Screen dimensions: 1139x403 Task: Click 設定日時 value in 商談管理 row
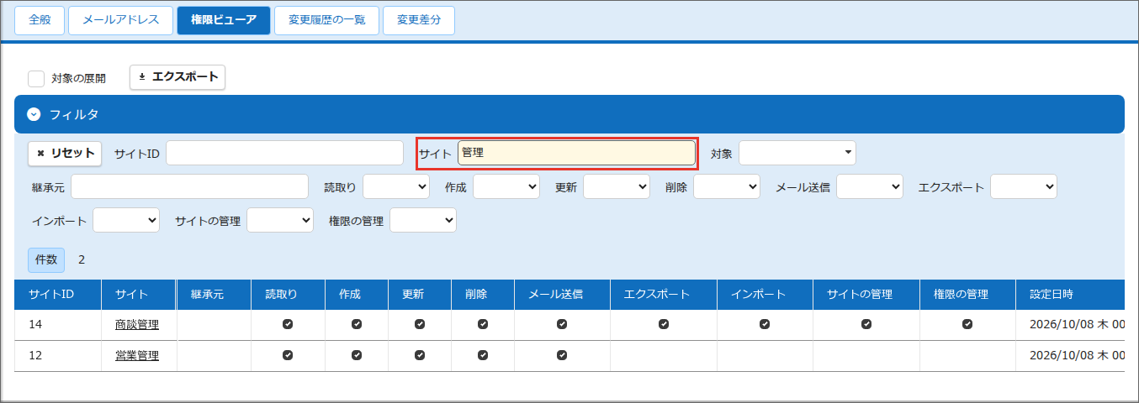tap(1077, 324)
